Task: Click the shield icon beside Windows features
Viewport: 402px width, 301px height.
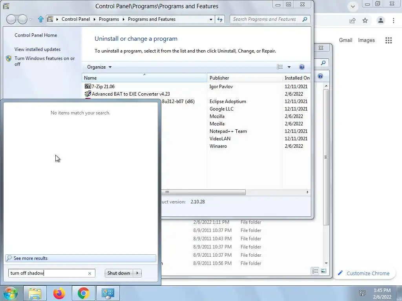Action: (x=9, y=59)
